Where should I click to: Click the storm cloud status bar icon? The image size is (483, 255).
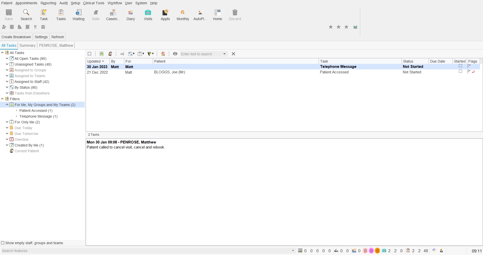[x=434, y=250]
